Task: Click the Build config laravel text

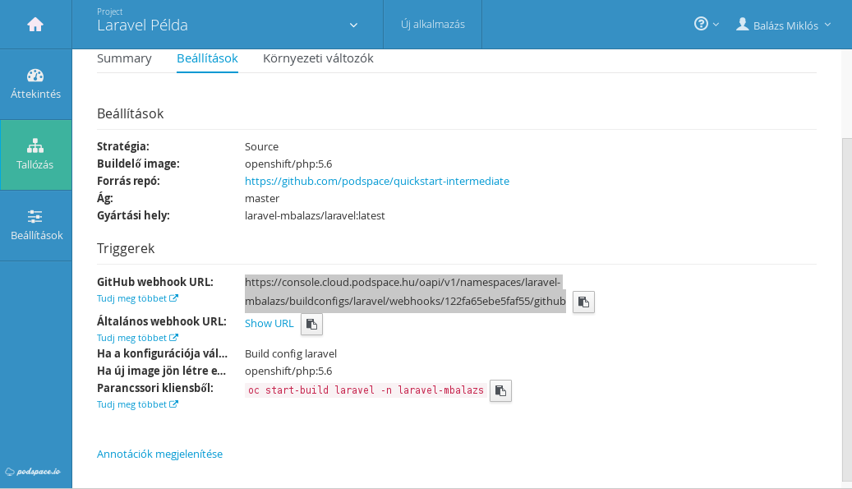Action: (x=291, y=353)
